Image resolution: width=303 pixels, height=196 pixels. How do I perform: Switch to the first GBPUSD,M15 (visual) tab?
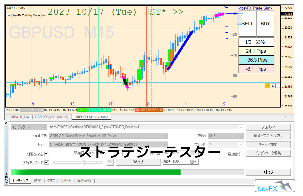coord(52,117)
